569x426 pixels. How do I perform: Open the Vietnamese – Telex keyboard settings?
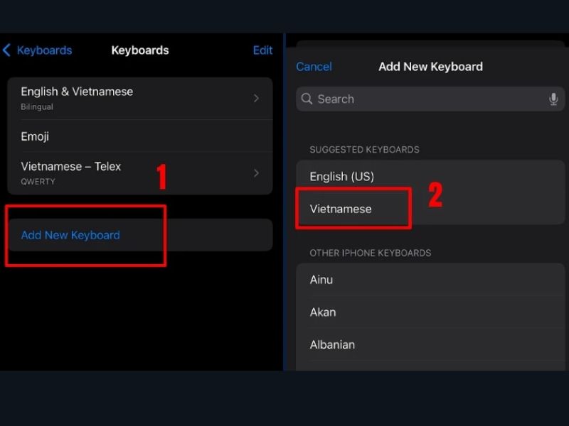coord(71,173)
